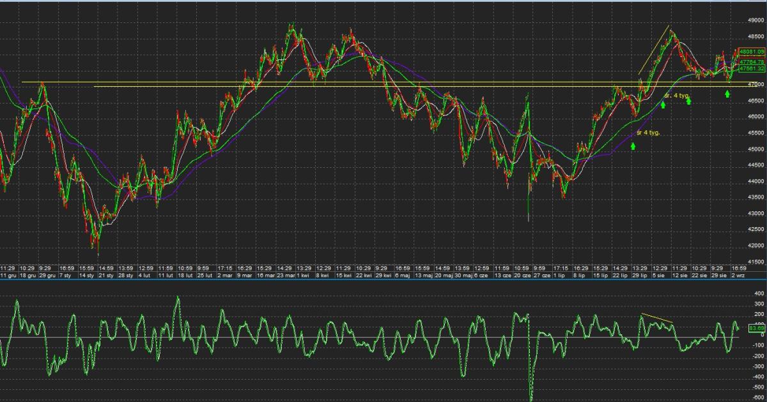Select the longer upper yellow horizontal line
Image resolution: width=767 pixels, height=402 pixels.
[x=192, y=82]
